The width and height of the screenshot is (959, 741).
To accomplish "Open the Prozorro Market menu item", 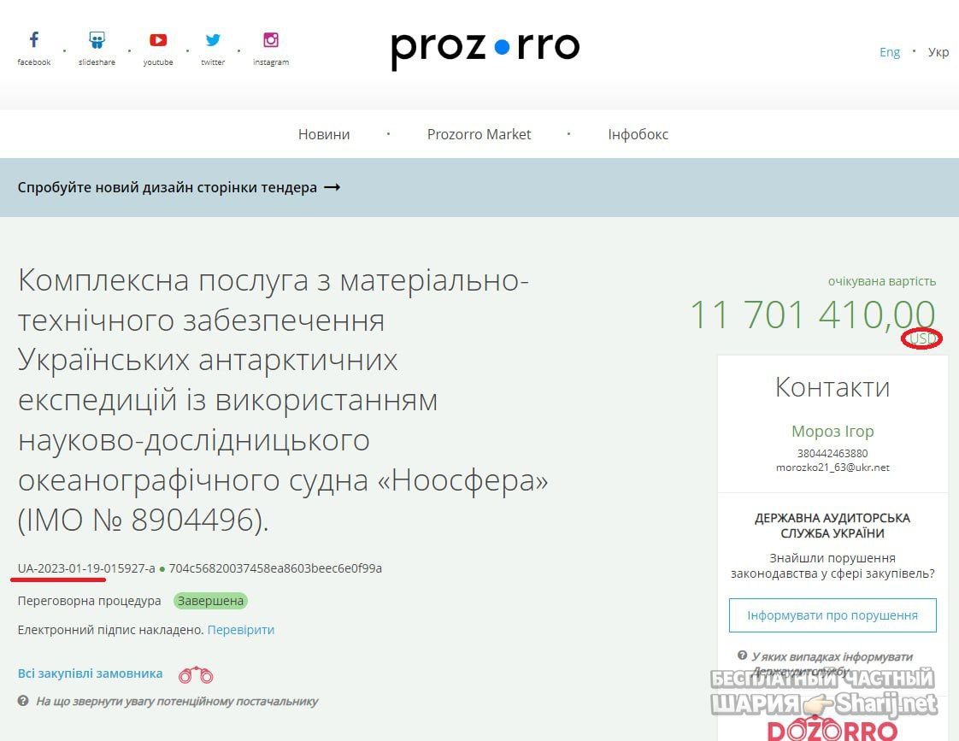I will pyautogui.click(x=479, y=134).
